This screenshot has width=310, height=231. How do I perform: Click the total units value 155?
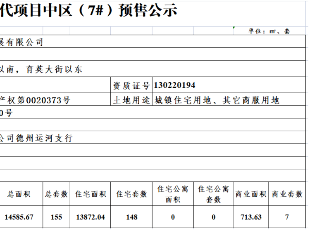point(56,217)
